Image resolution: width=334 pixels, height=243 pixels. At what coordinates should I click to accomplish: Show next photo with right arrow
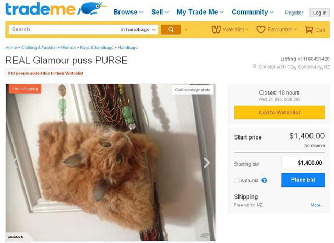pyautogui.click(x=207, y=163)
